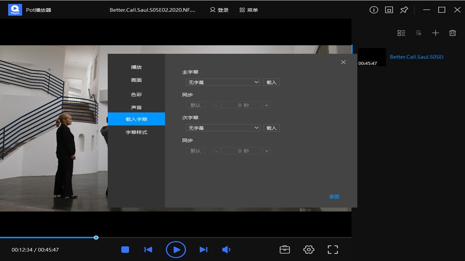Open the toolbox icon in playback bar
465x261 pixels.
pos(285,249)
